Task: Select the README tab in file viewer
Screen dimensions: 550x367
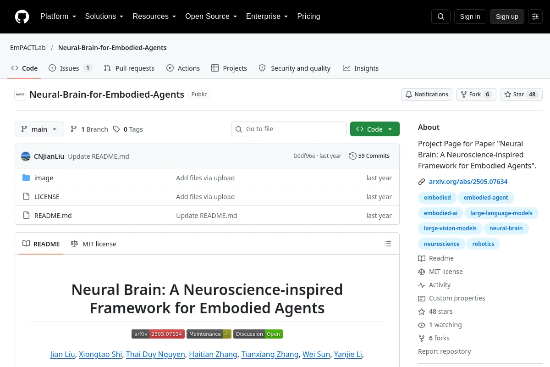Action: pyautogui.click(x=41, y=244)
